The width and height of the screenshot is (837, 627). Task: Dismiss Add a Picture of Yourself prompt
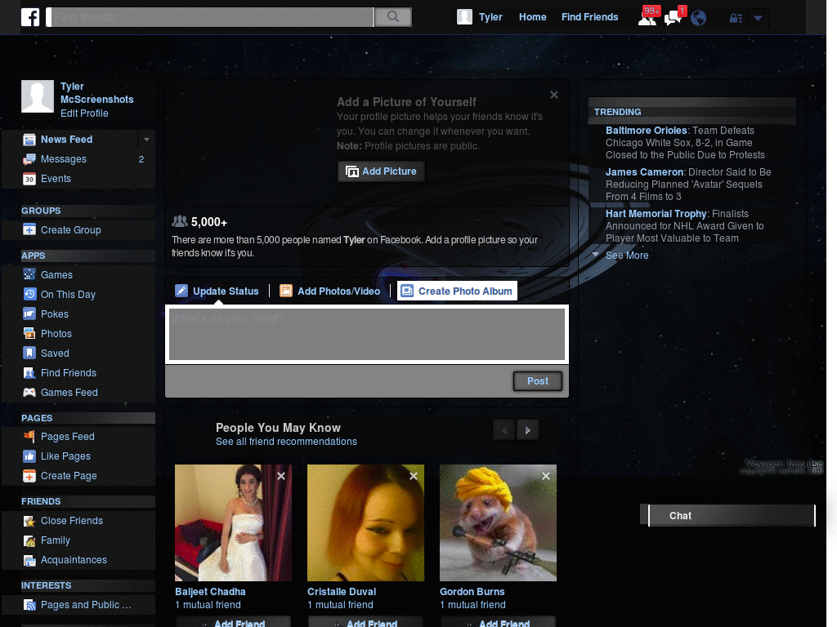point(554,95)
